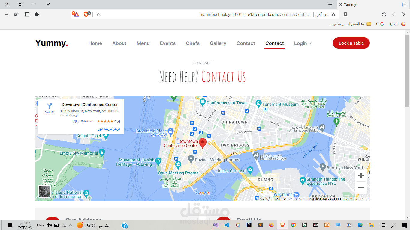Toggle the browser sidebar panel icon
The image size is (410, 230).
(27, 14)
